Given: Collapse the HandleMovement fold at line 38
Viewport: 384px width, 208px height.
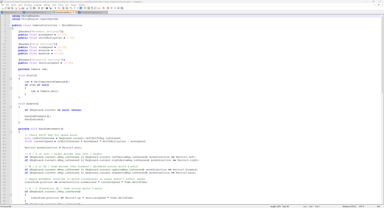Looking at the screenshot, I should (11, 132).
